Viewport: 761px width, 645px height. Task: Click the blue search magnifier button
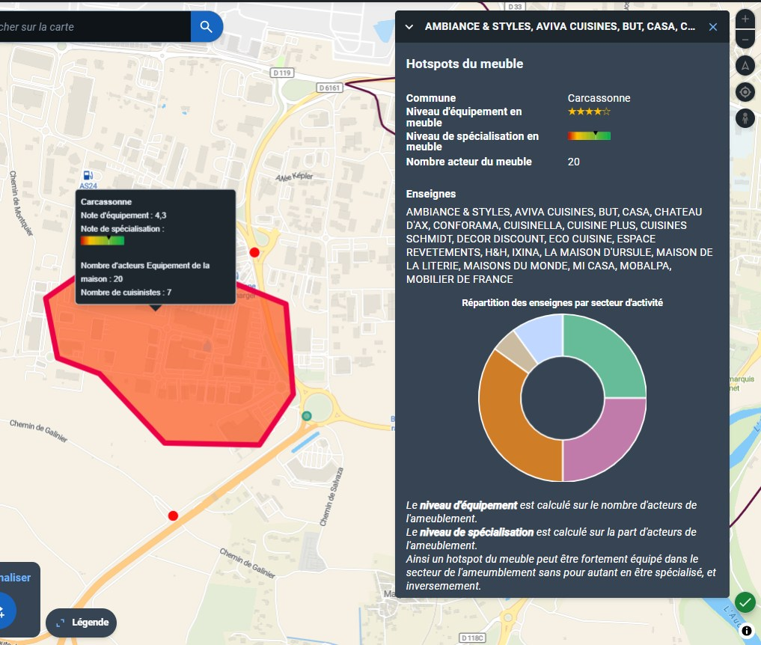click(x=207, y=27)
